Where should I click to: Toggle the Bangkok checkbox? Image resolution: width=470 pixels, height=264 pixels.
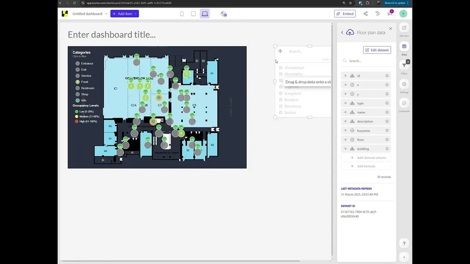click(x=281, y=100)
